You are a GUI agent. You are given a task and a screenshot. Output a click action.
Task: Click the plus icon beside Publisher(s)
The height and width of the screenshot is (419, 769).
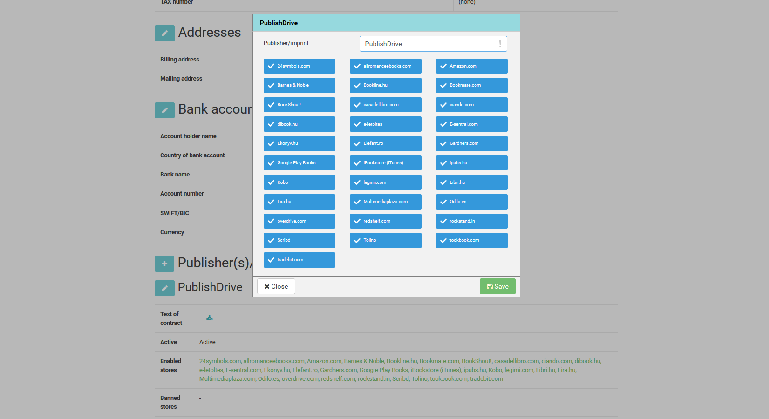pos(164,264)
